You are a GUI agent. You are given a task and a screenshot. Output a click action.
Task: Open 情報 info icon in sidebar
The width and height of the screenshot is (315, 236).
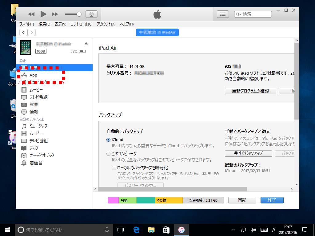24,112
